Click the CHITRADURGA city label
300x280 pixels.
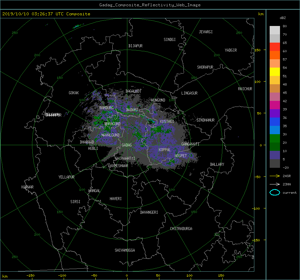[x=181, y=229]
